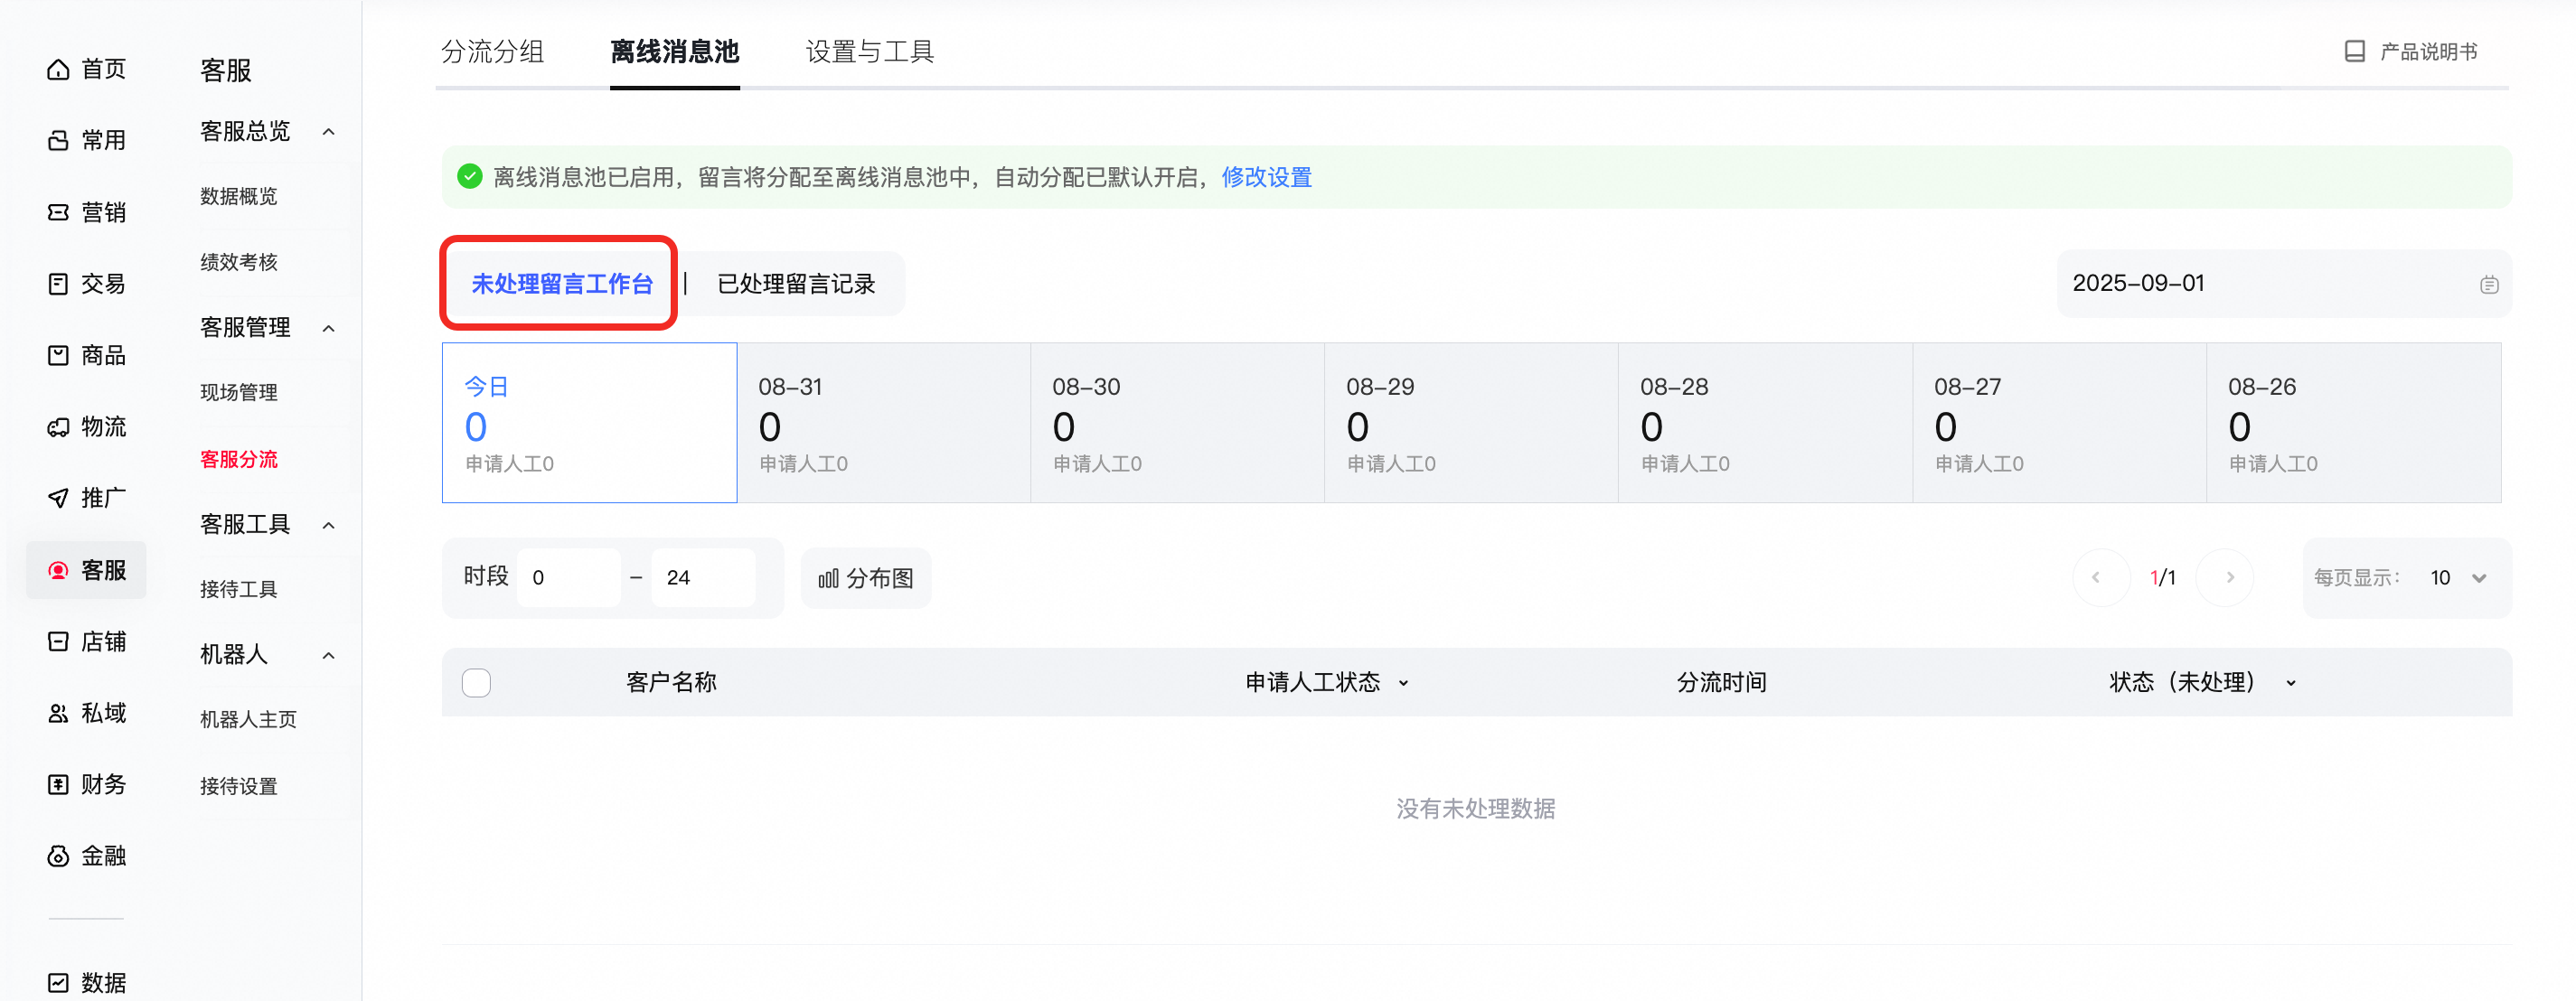The height and width of the screenshot is (1001, 2576).
Task: Open 首页 home icon in sidebar
Action: tap(59, 69)
